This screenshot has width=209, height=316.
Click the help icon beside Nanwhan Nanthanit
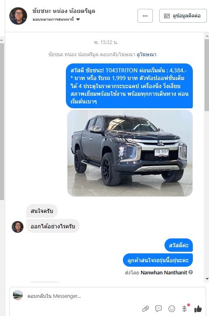coord(191,272)
